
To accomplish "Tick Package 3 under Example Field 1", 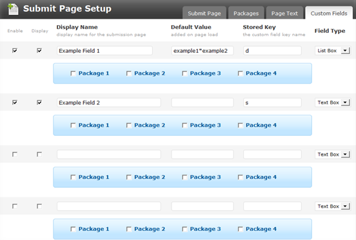I will (x=184, y=73).
